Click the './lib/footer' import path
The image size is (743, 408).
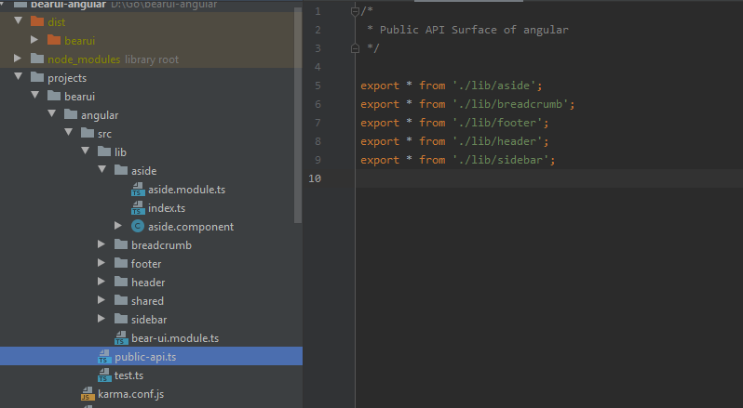click(497, 123)
